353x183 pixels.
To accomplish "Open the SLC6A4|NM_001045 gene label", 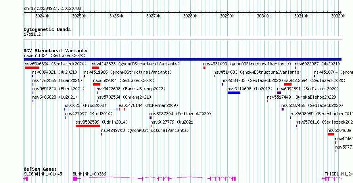I will [x=43, y=174].
